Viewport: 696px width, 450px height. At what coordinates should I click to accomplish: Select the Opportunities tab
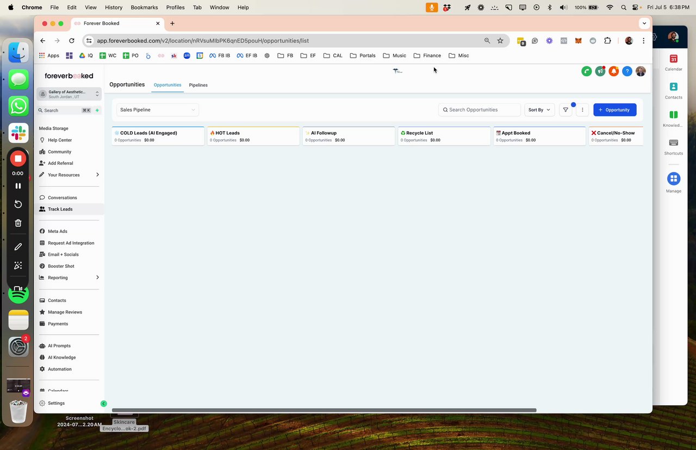(x=167, y=85)
